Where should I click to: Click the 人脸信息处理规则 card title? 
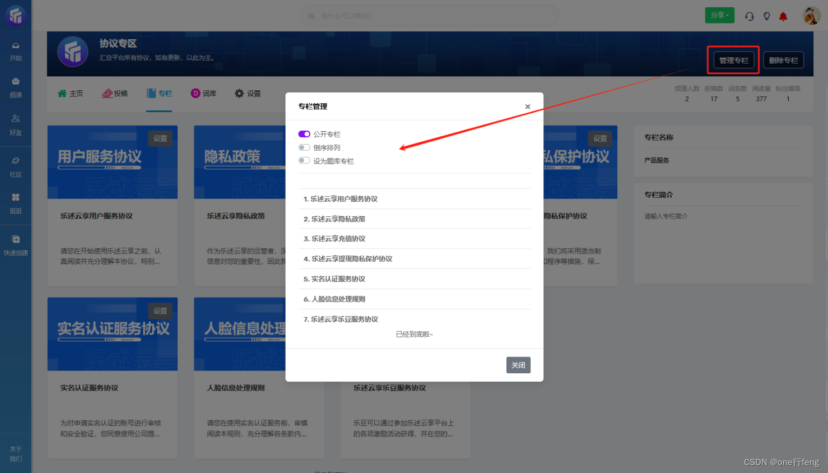(236, 388)
